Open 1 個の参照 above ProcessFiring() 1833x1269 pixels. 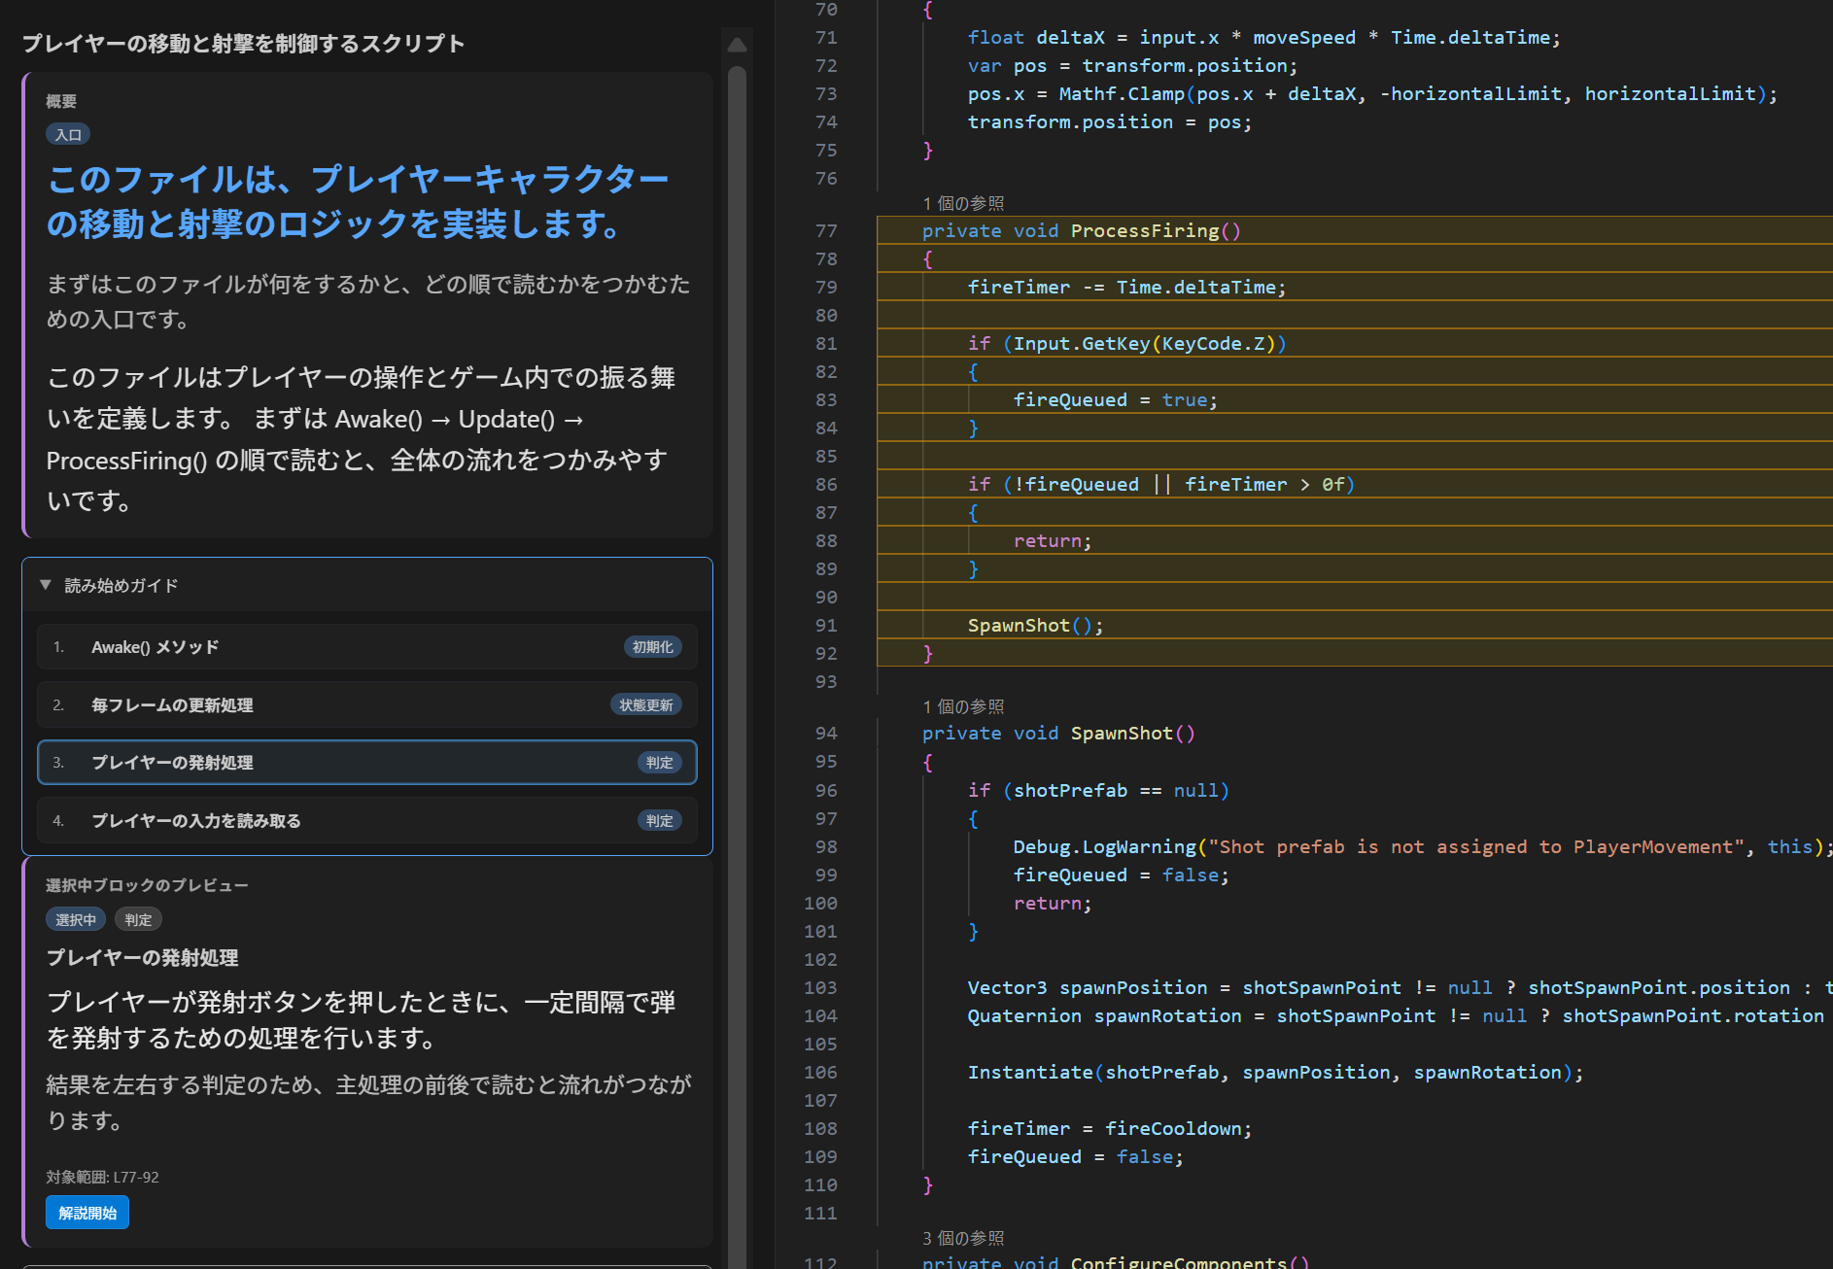pos(963,202)
